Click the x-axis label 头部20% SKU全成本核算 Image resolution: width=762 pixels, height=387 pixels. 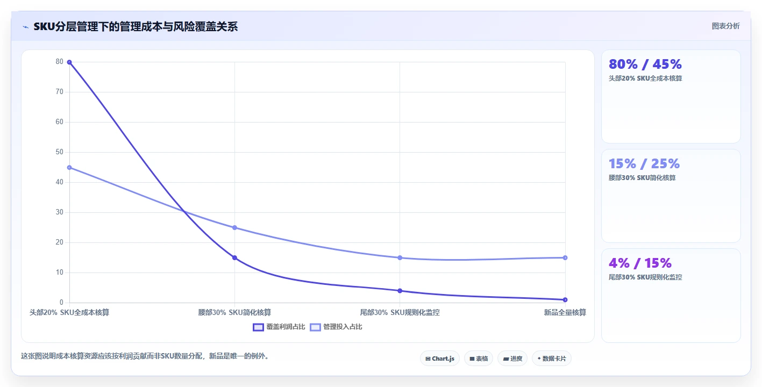point(69,312)
